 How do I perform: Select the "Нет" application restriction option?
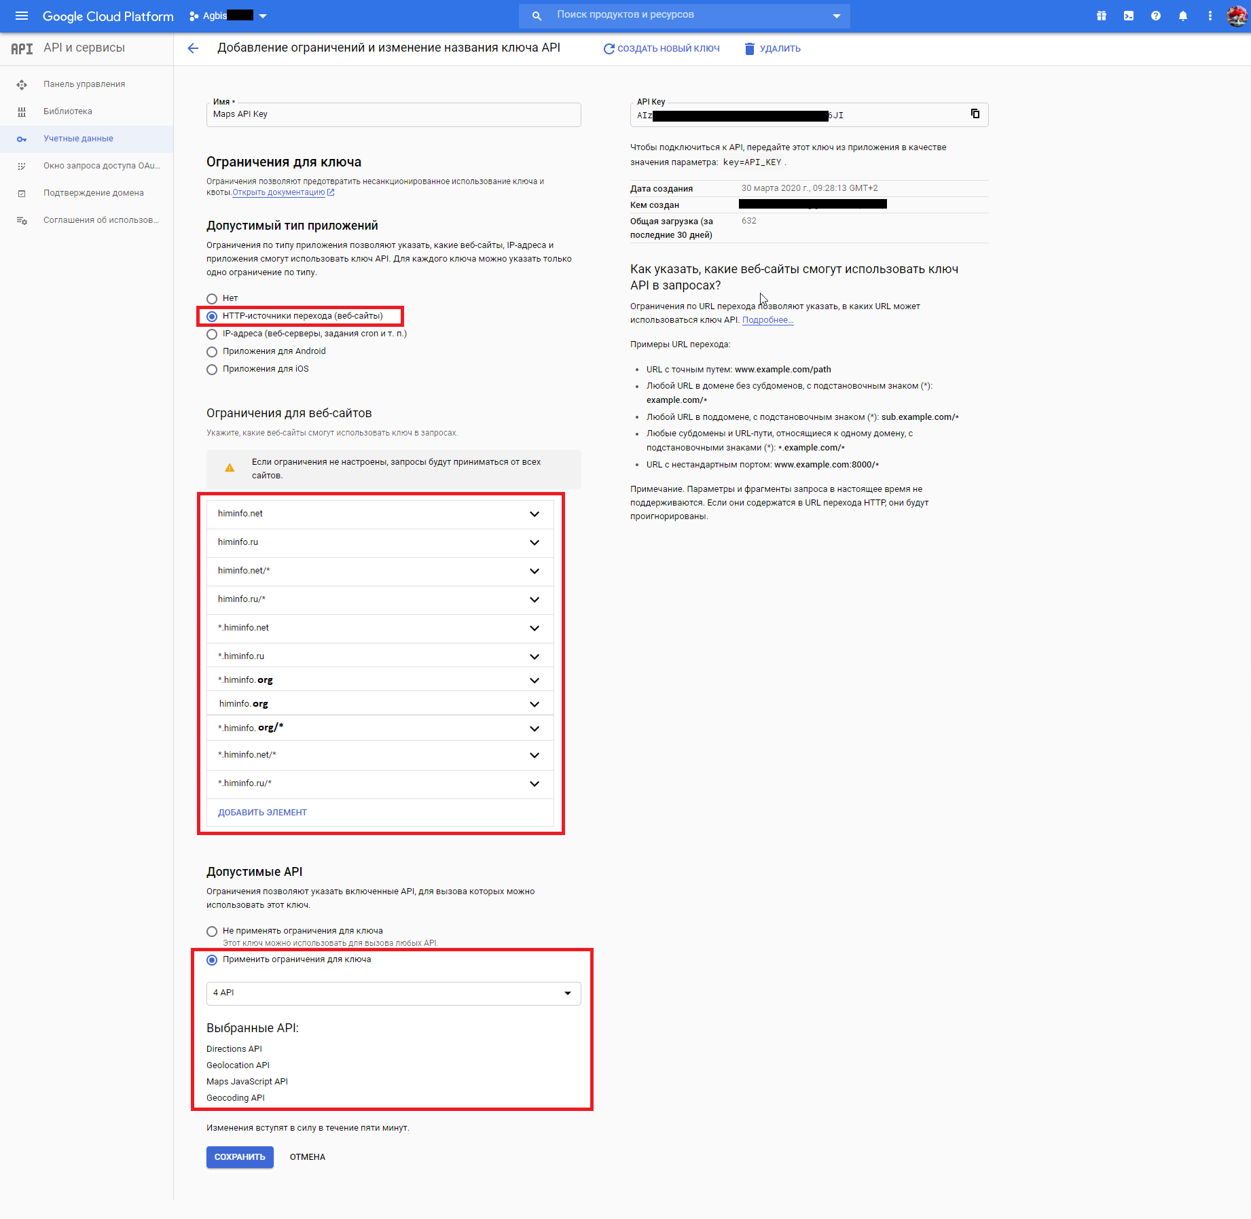(x=212, y=299)
